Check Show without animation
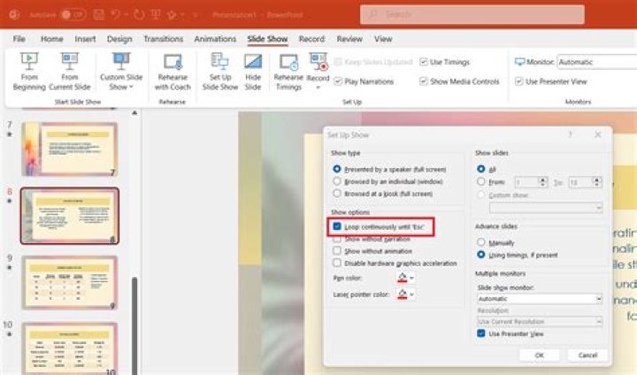Image resolution: width=637 pixels, height=375 pixels. [x=337, y=251]
